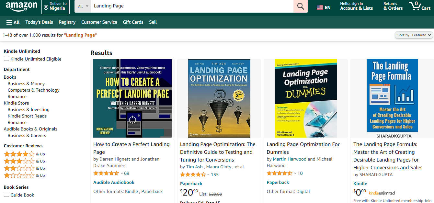Open title Landing Page Optimization For Dummies

tap(303, 148)
